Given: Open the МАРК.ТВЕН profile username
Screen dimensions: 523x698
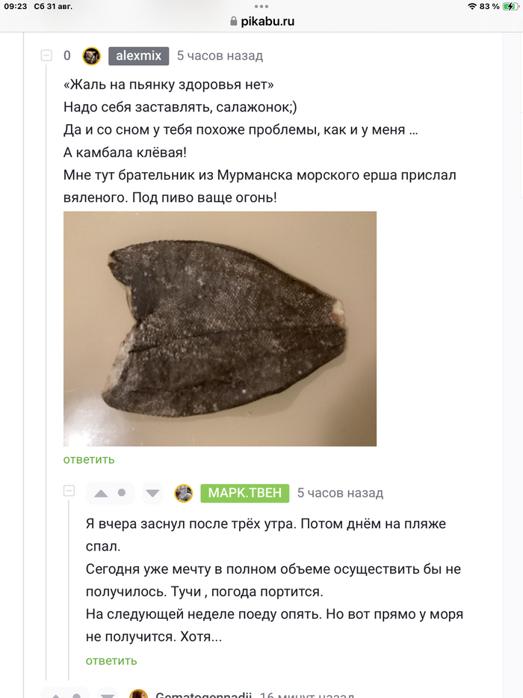Looking at the screenshot, I should tap(244, 493).
